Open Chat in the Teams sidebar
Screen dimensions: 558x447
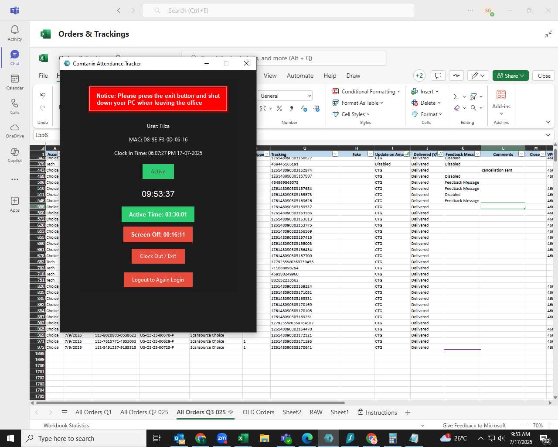[15, 58]
